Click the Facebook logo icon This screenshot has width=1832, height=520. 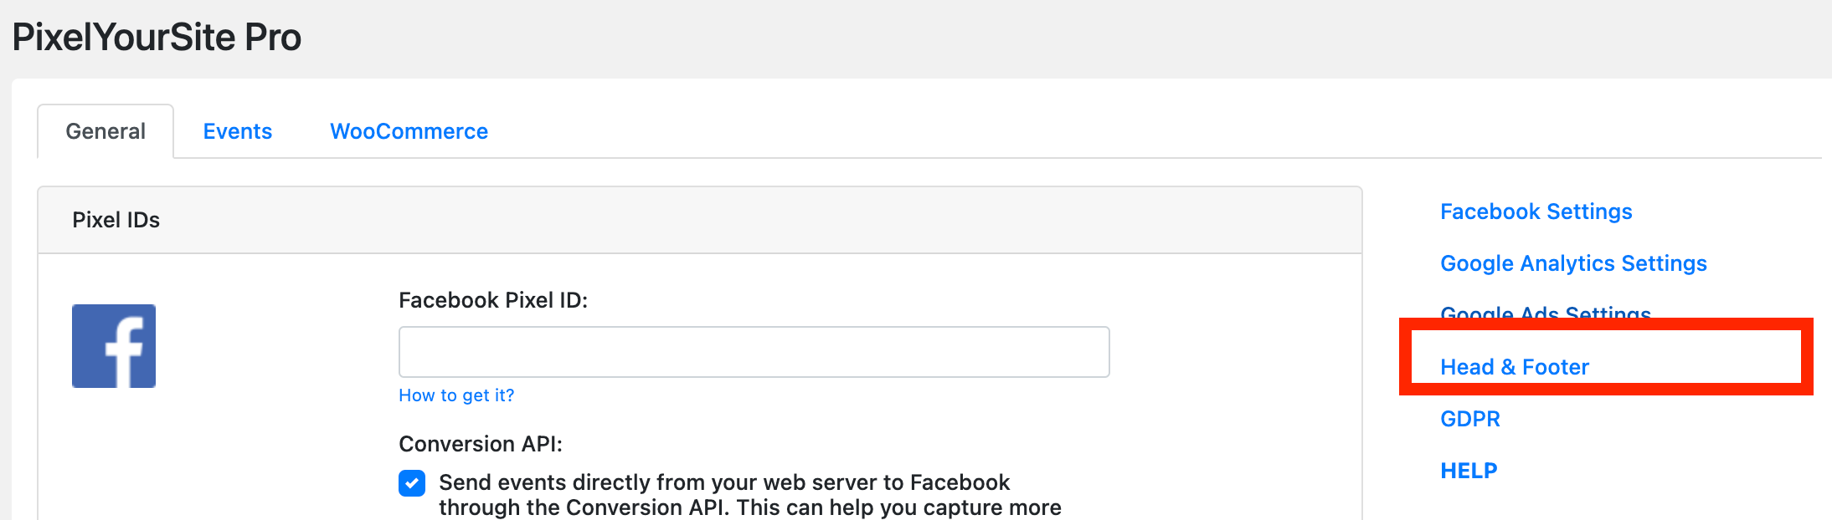pyautogui.click(x=114, y=346)
